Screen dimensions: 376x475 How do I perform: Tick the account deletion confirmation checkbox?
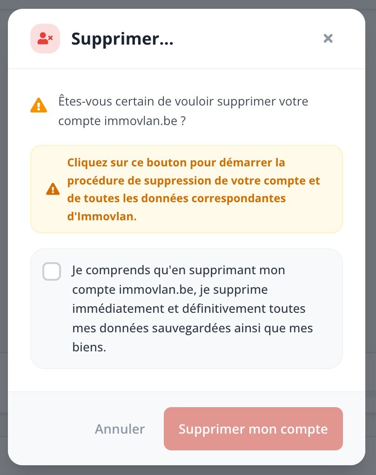[52, 271]
